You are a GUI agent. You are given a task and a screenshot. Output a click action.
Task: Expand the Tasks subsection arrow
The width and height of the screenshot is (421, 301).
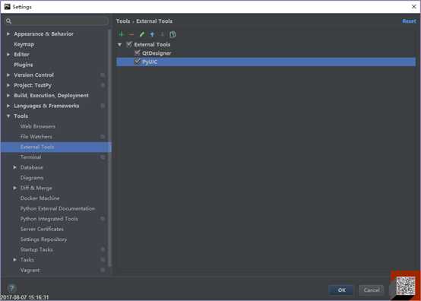(15, 260)
